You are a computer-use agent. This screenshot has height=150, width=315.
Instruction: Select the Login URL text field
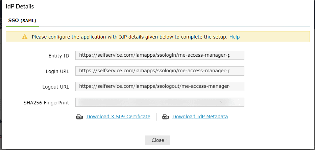160,71
